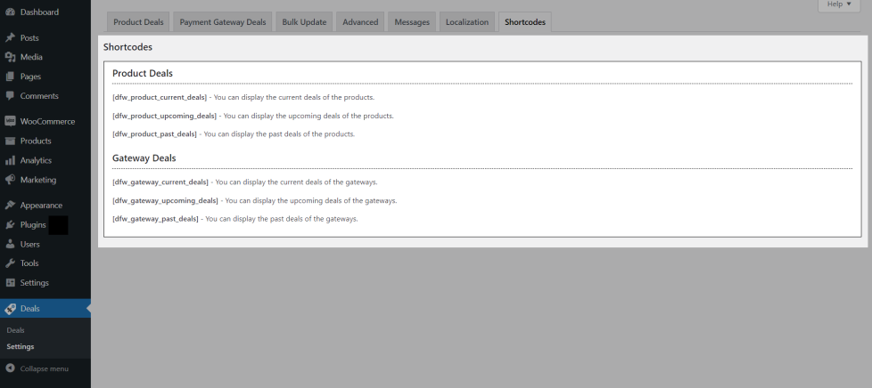Image resolution: width=872 pixels, height=388 pixels.
Task: Click the dfw_gateway_past_deals shortcode text
Action: (156, 219)
